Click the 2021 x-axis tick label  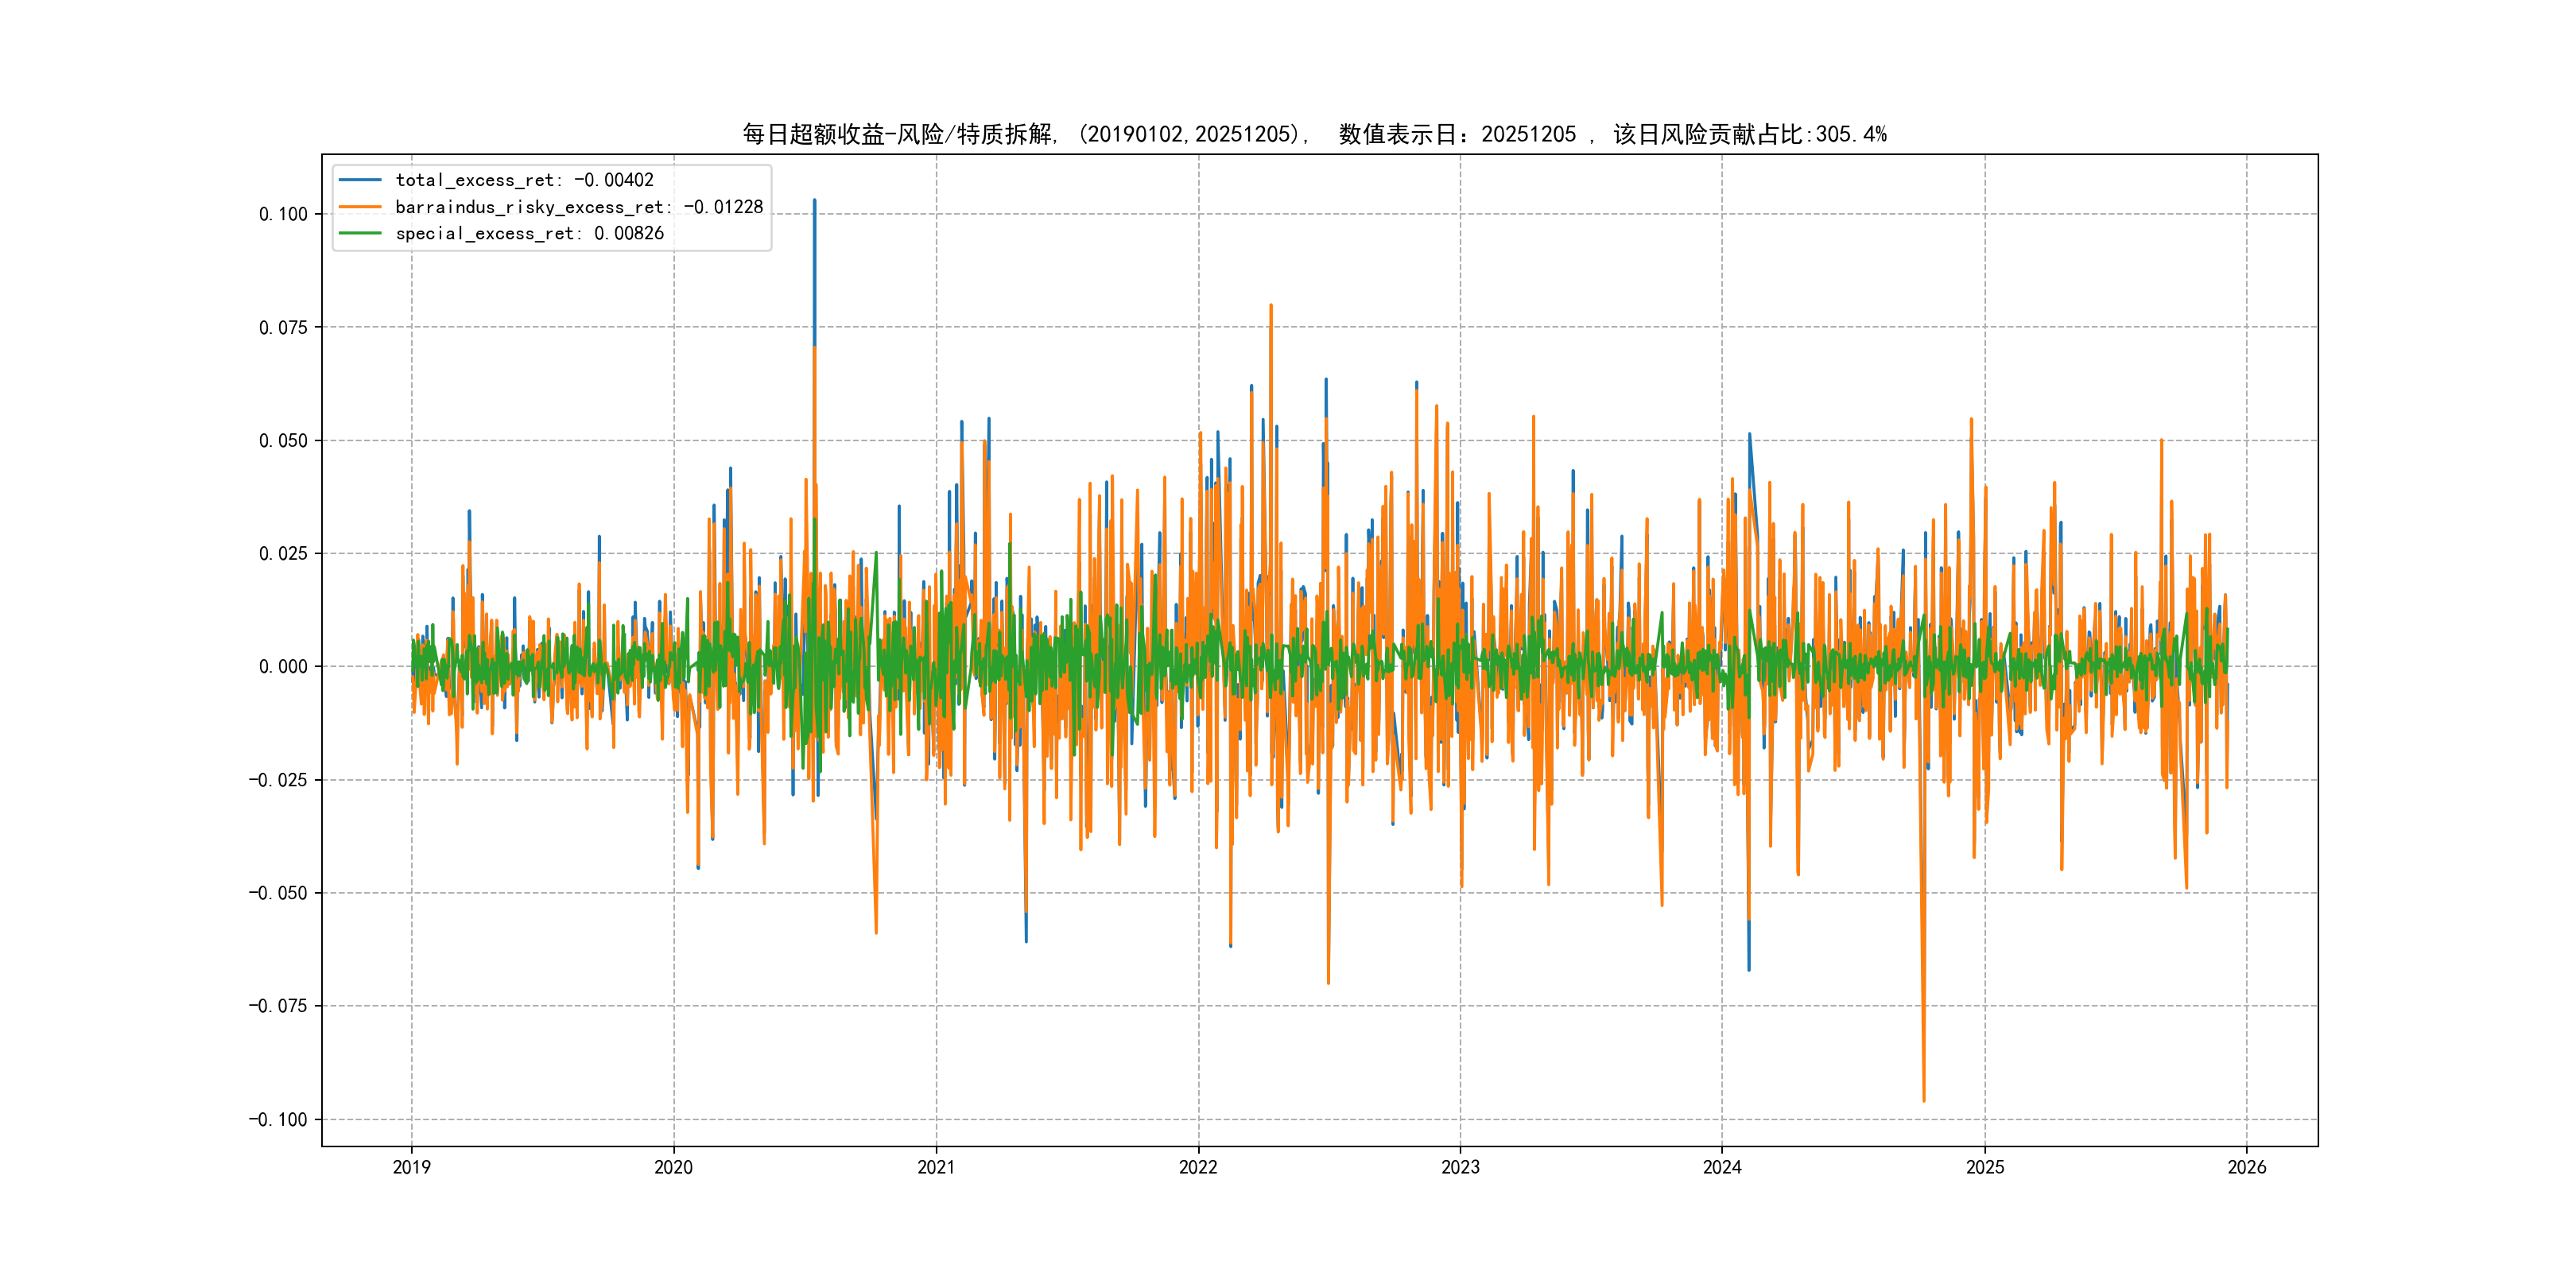936,1167
